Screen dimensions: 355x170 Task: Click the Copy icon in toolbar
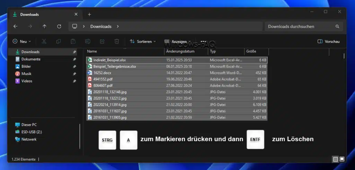click(58, 41)
